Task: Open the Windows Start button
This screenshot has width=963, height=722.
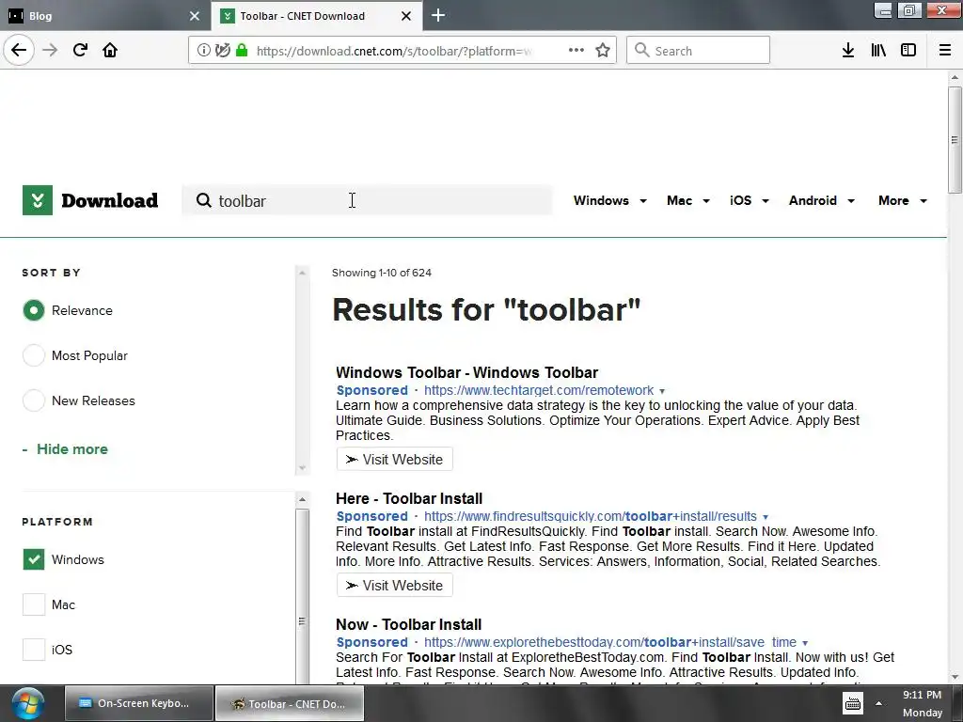Action: (27, 703)
